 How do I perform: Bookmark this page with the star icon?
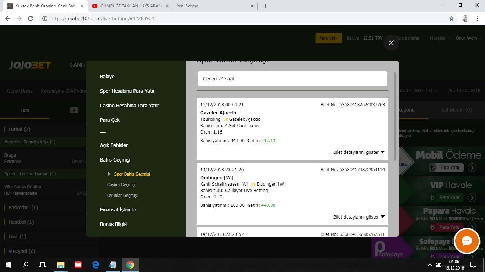click(452, 18)
